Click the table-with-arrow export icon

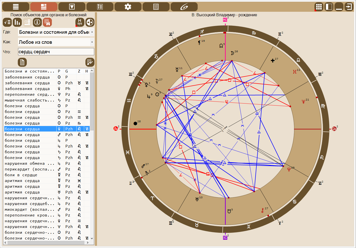[x=90, y=62]
